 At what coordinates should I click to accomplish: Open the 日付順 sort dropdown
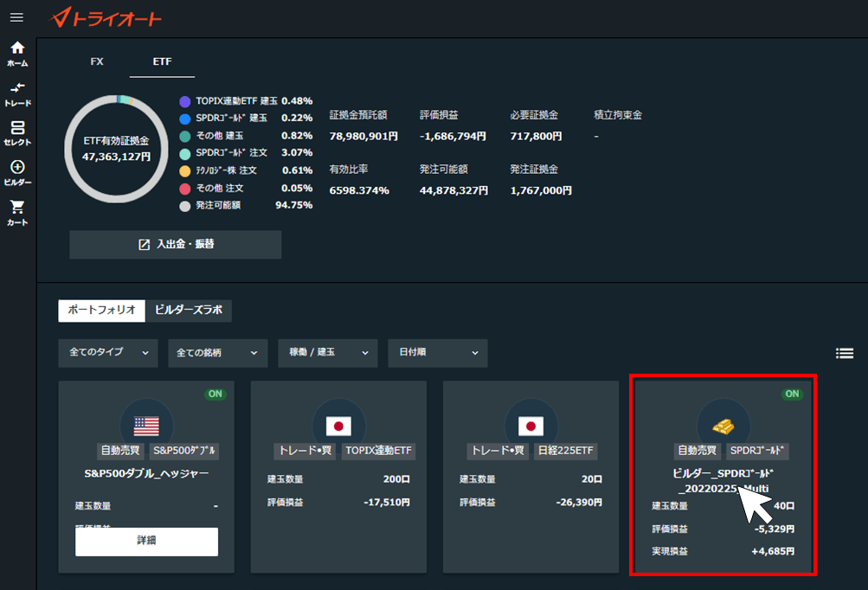coord(437,353)
